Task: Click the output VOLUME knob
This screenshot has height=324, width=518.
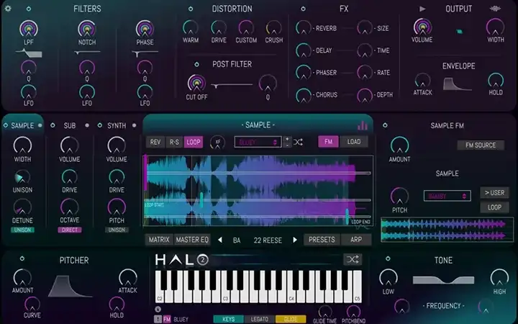Action: tap(422, 27)
